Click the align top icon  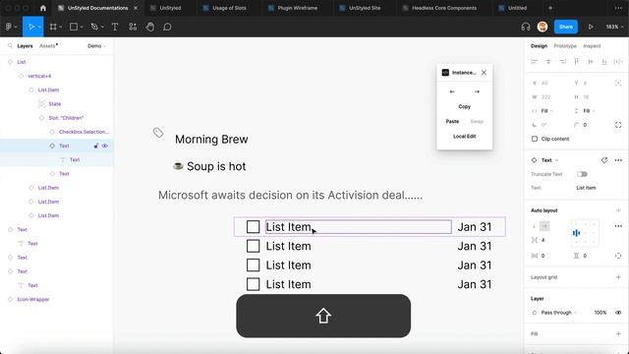(577, 61)
